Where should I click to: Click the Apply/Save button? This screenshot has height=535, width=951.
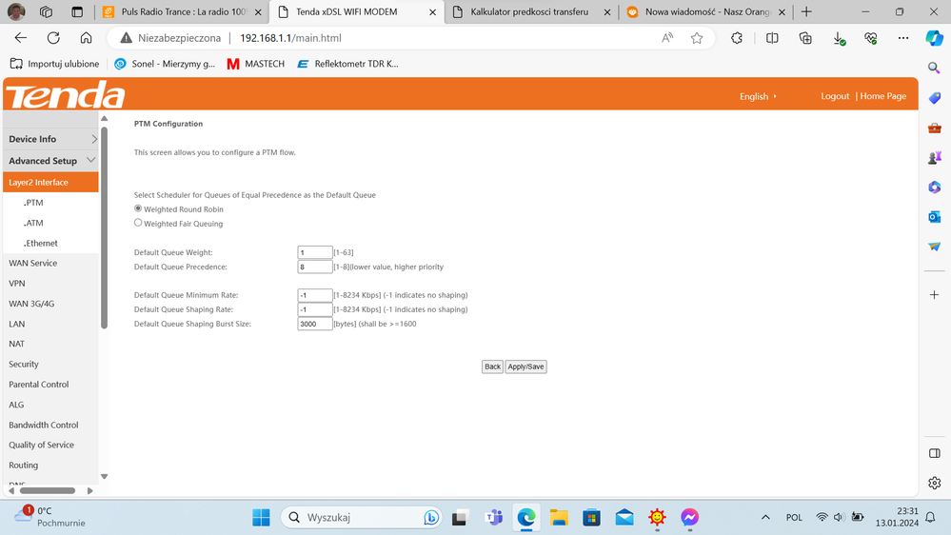tap(525, 367)
